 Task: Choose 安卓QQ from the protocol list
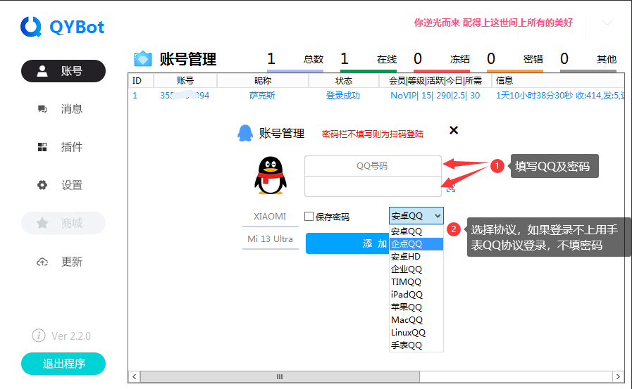tap(416, 231)
